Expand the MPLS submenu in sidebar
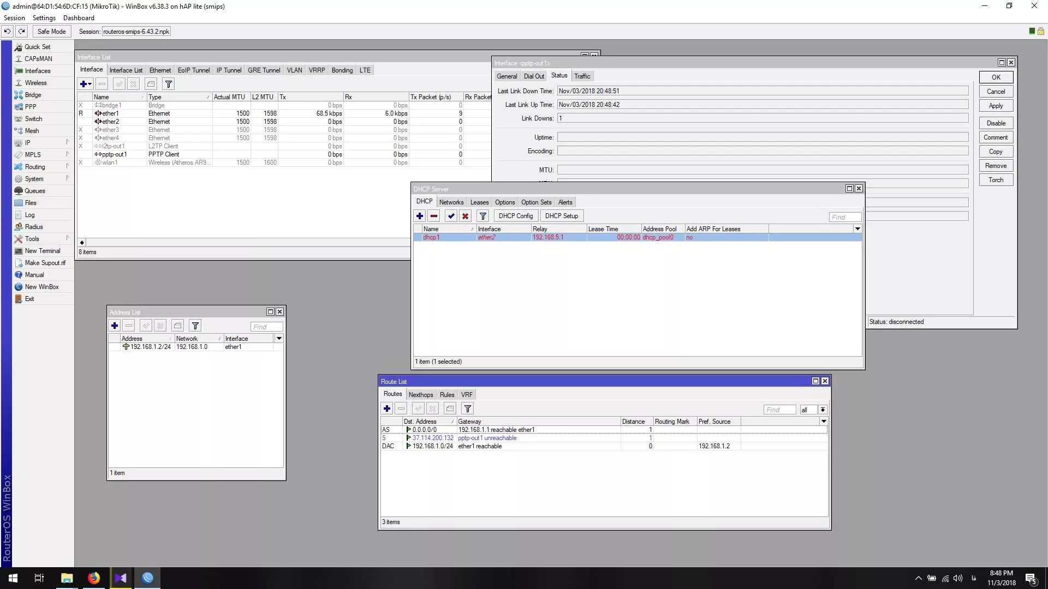This screenshot has width=1048, height=589. pos(43,155)
